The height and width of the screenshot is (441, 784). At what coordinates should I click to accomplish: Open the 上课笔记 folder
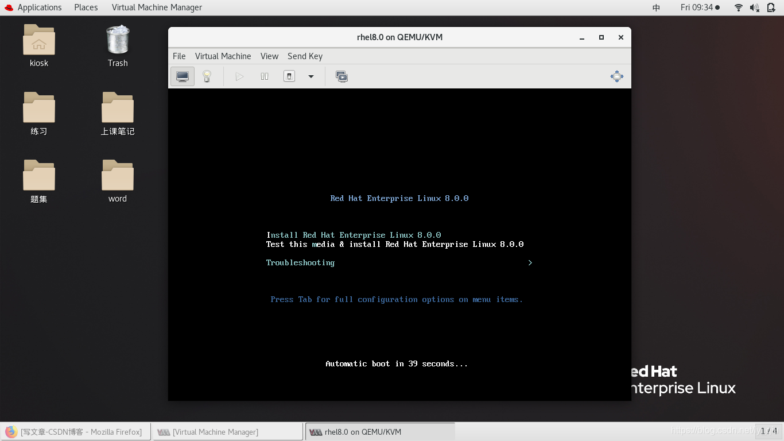[x=118, y=113]
